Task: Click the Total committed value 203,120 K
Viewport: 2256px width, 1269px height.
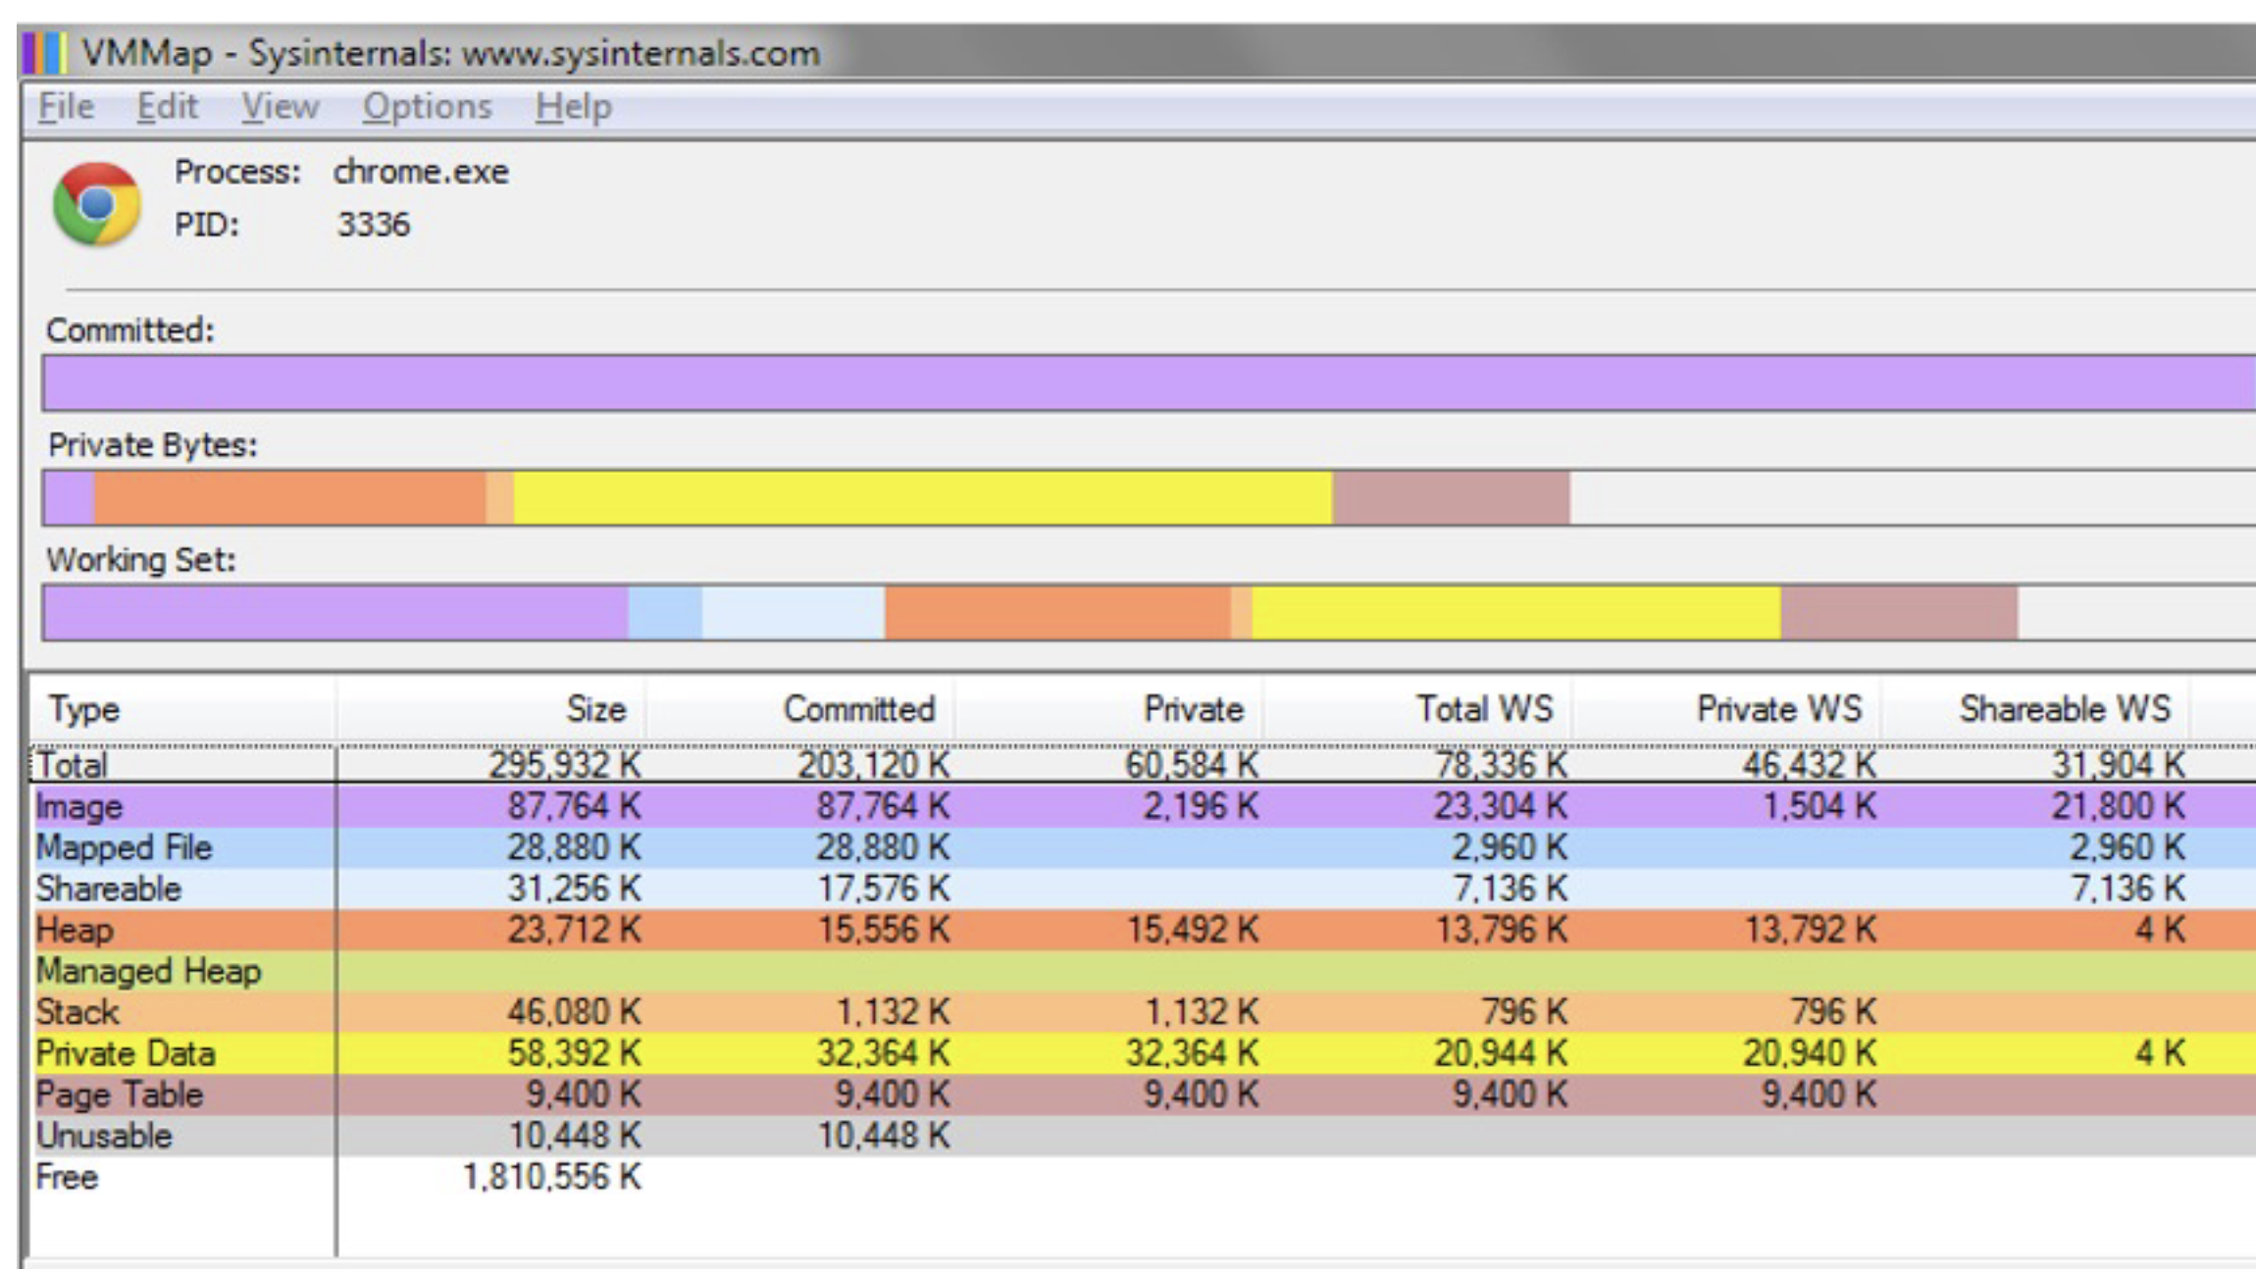Action: point(873,765)
